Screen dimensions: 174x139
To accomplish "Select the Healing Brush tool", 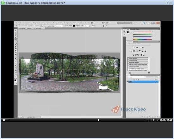I will click(16, 44).
